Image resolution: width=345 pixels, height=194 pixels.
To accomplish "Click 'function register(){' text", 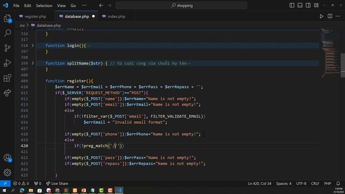I will [x=70, y=81].
